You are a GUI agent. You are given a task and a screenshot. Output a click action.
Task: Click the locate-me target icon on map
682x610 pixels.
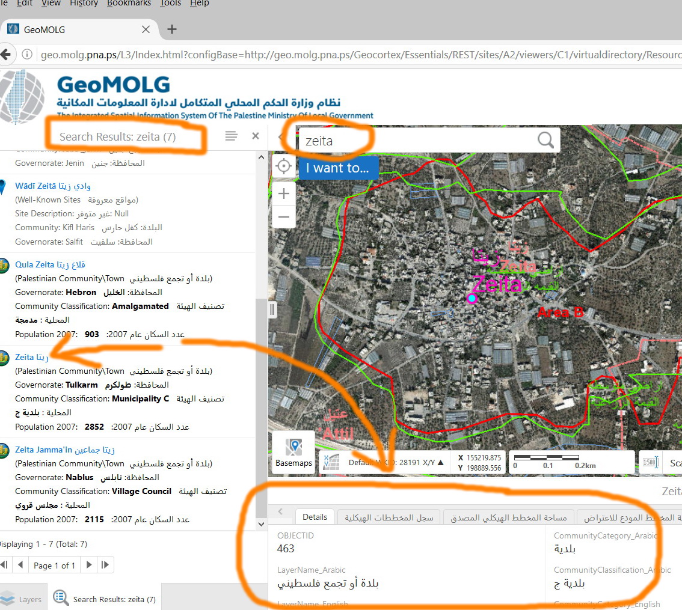click(284, 166)
